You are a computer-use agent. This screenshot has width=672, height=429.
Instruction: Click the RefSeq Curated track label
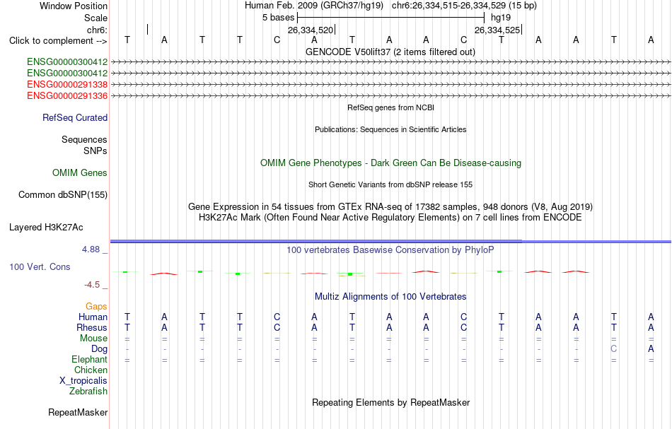coord(75,118)
